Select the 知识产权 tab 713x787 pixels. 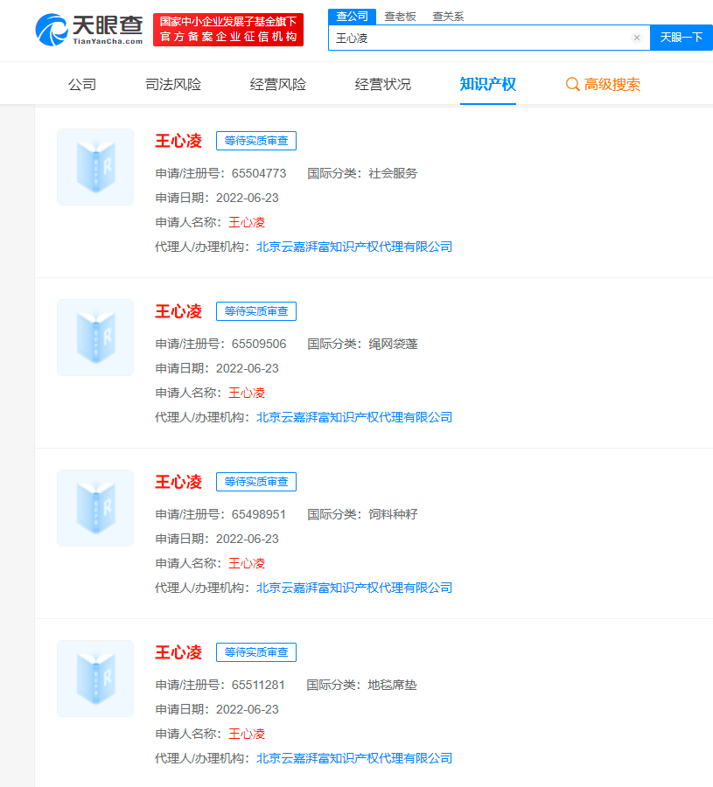[488, 84]
